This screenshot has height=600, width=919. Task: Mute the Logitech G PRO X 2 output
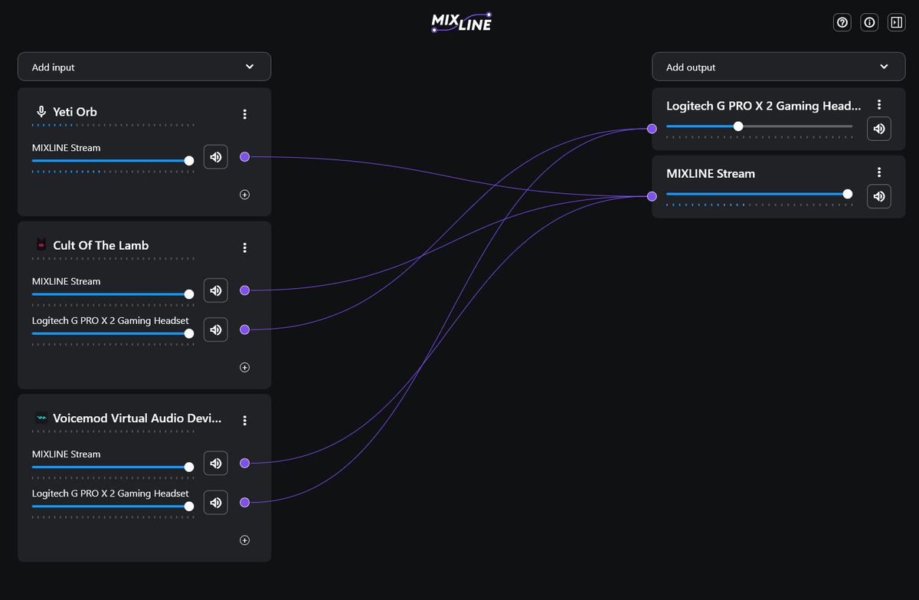(x=879, y=129)
